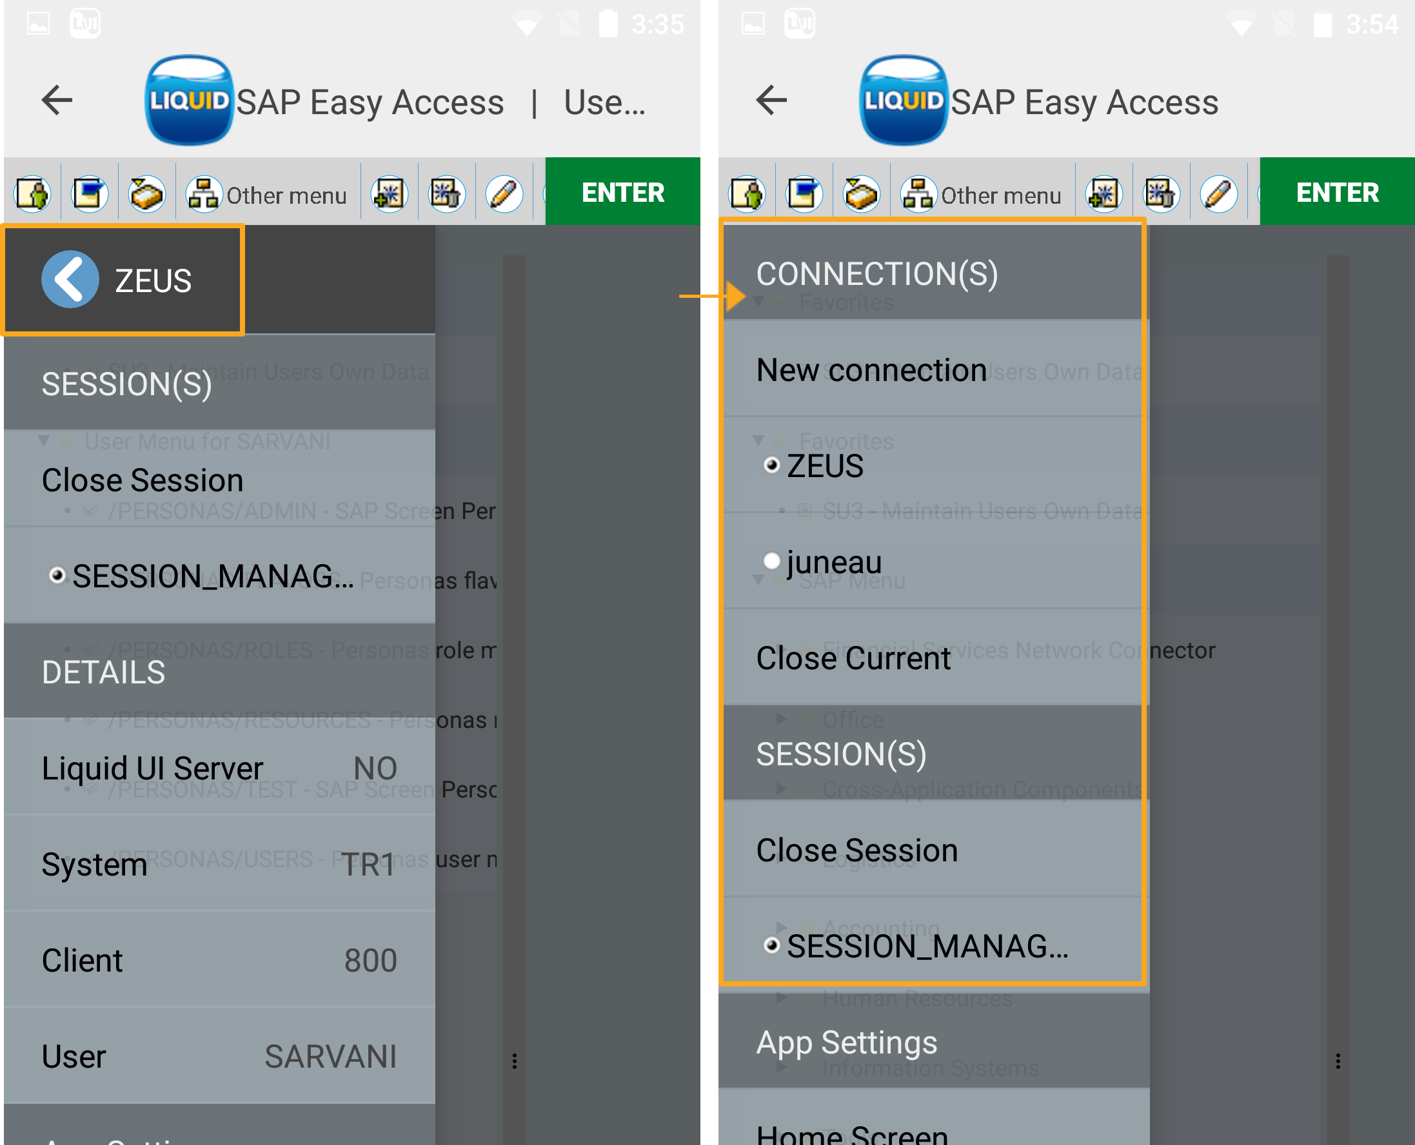Open three-dot overflow in left screen
This screenshot has height=1145, width=1415.
(515, 1061)
